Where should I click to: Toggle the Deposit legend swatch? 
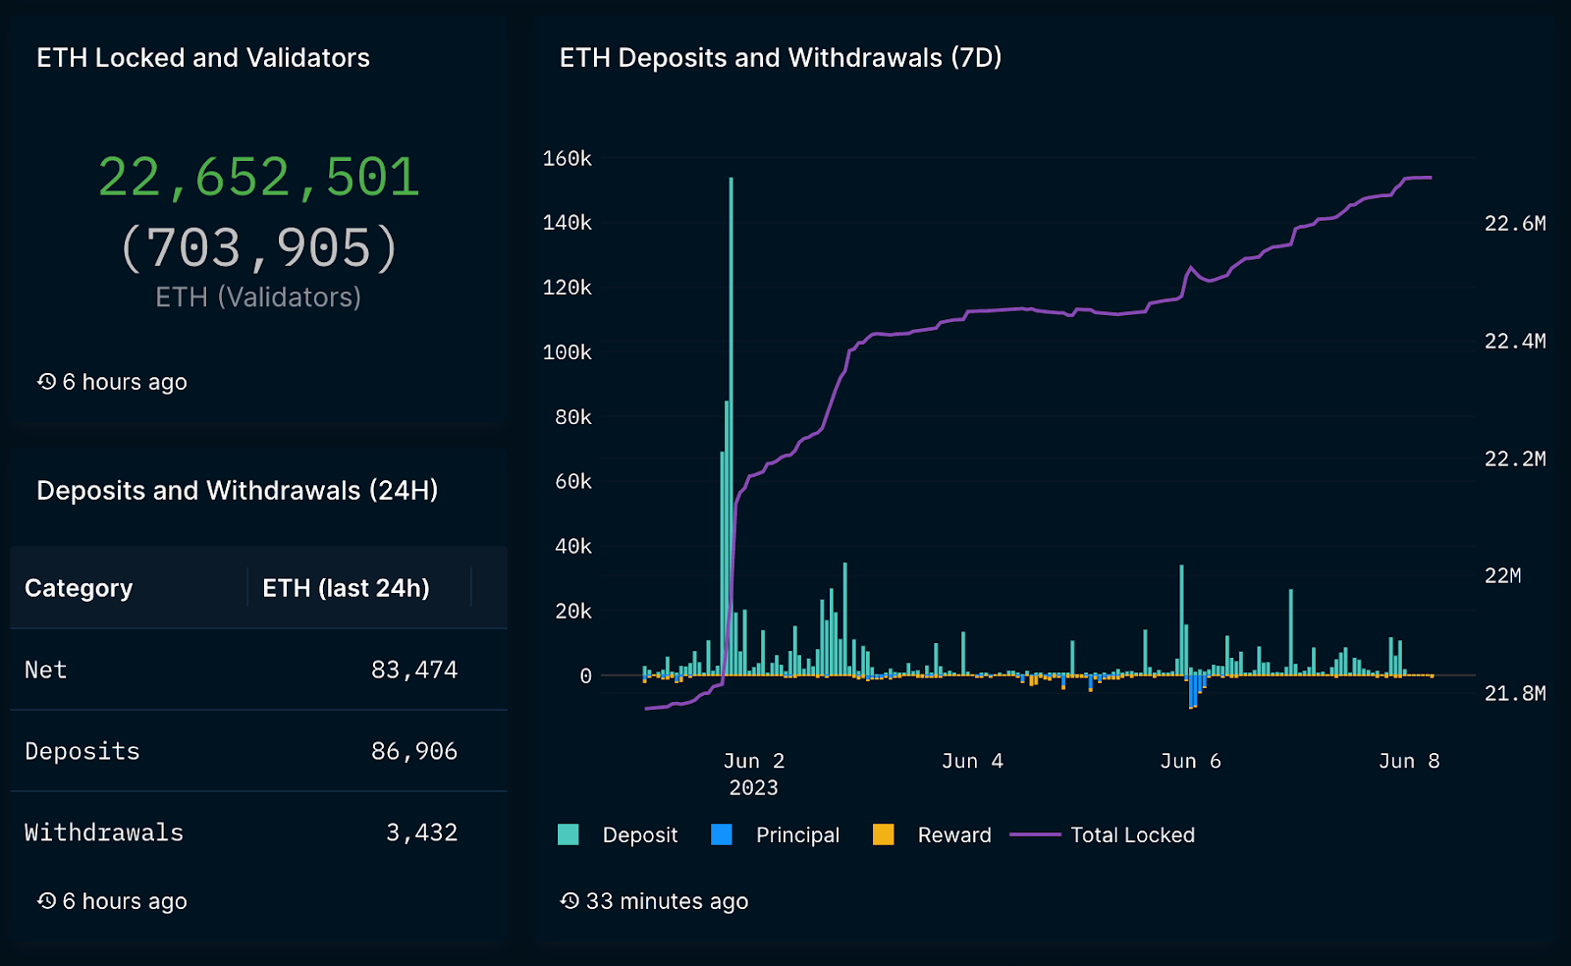tap(568, 834)
